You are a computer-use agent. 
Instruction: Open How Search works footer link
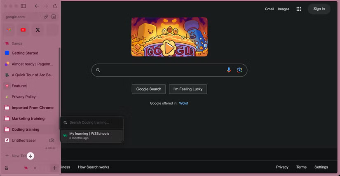click(x=94, y=167)
